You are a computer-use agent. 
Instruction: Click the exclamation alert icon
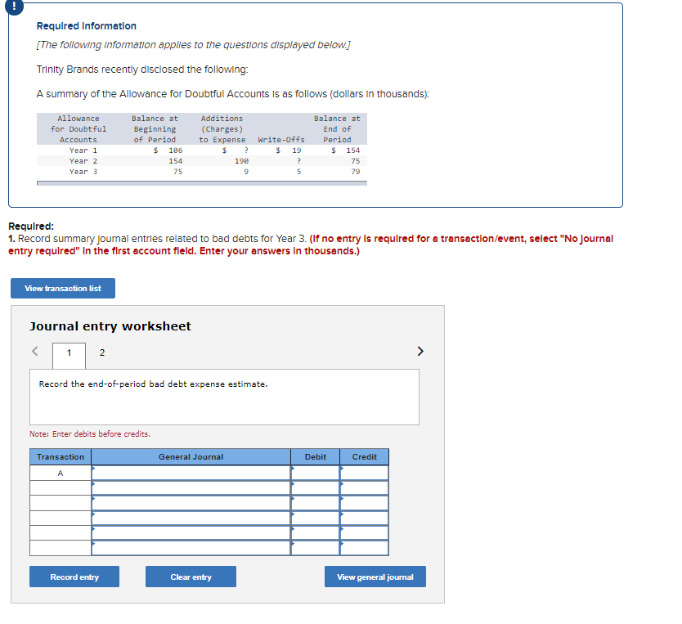click(15, 6)
